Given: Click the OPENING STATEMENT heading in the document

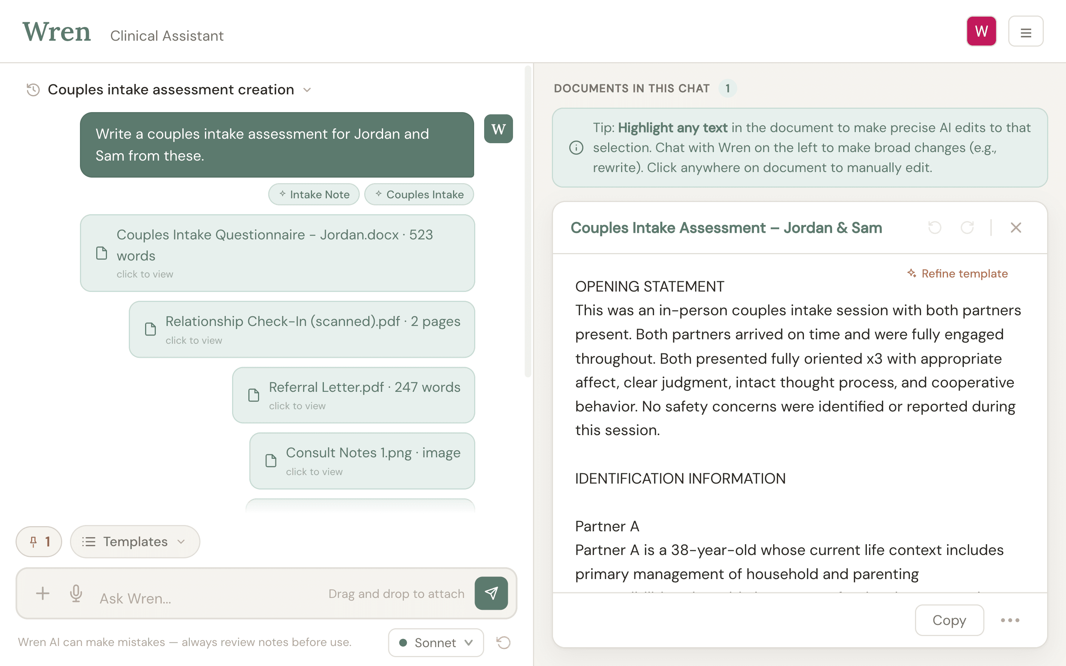Looking at the screenshot, I should click(x=649, y=287).
